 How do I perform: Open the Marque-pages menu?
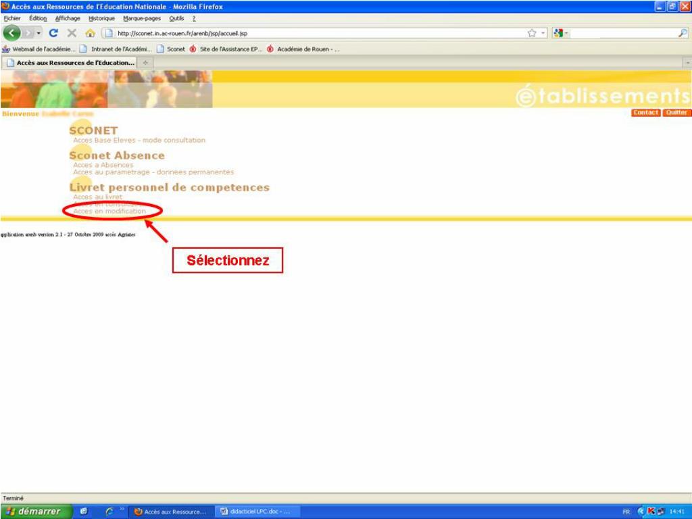(142, 18)
